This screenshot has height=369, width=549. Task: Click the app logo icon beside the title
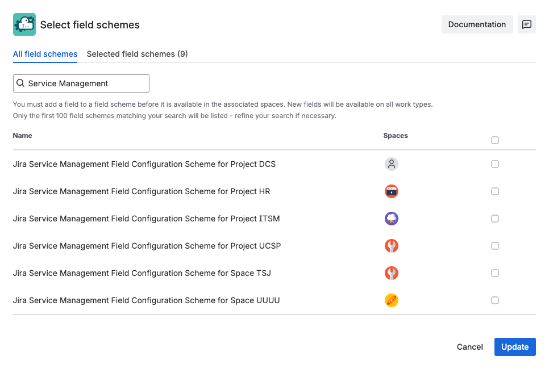pos(24,24)
